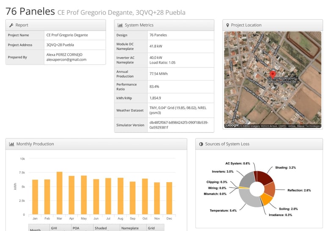Click 'Load Ratio: 1.05' text
This screenshot has width=325, height=231.
[x=162, y=62]
